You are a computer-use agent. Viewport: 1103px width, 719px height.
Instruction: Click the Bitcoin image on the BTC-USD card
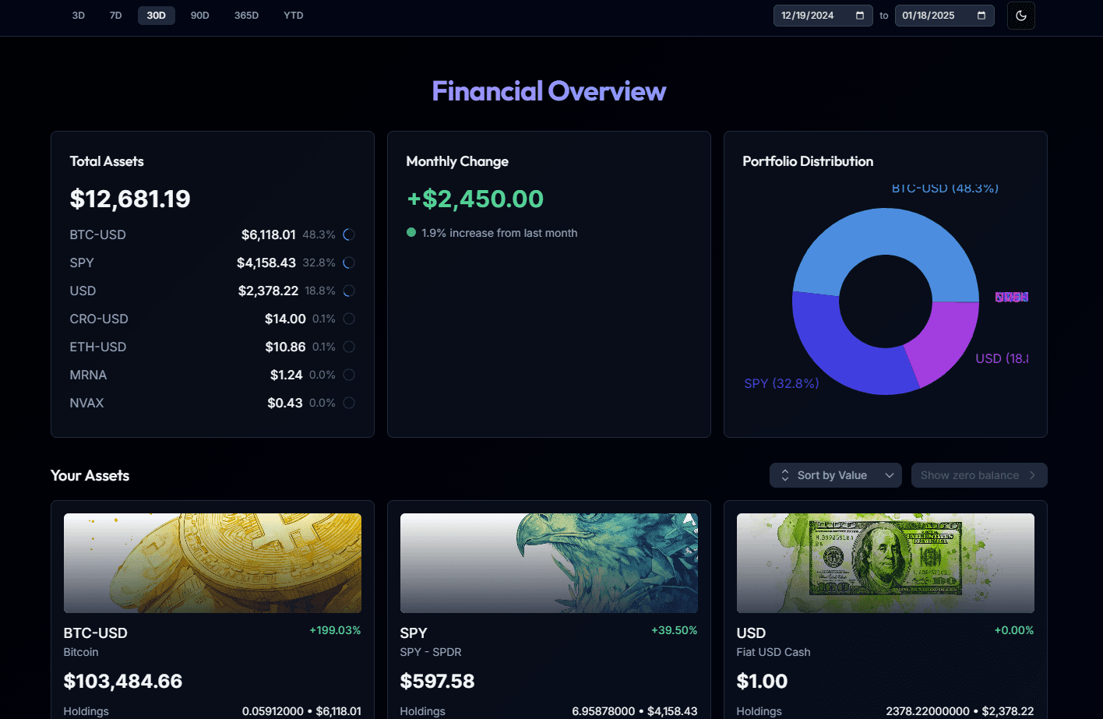(x=213, y=562)
